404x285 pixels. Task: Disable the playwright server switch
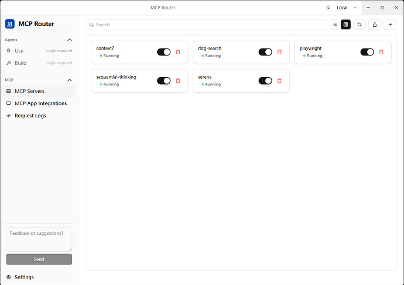367,52
